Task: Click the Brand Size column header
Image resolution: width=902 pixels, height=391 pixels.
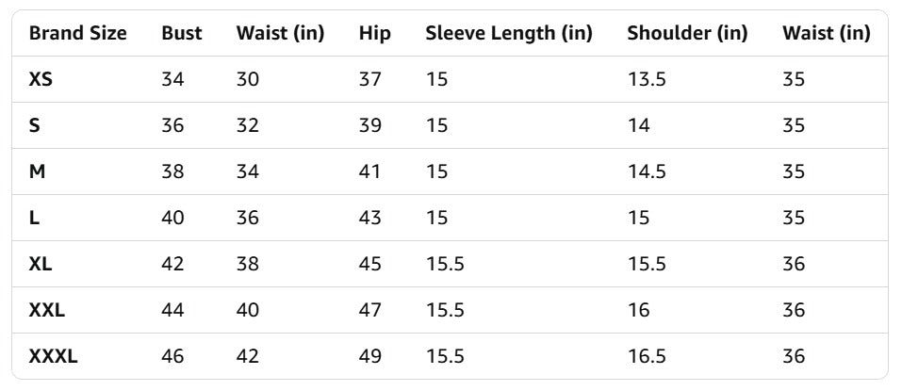Action: coord(77,33)
